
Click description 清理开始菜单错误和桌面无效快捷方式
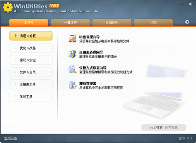coord(106,72)
